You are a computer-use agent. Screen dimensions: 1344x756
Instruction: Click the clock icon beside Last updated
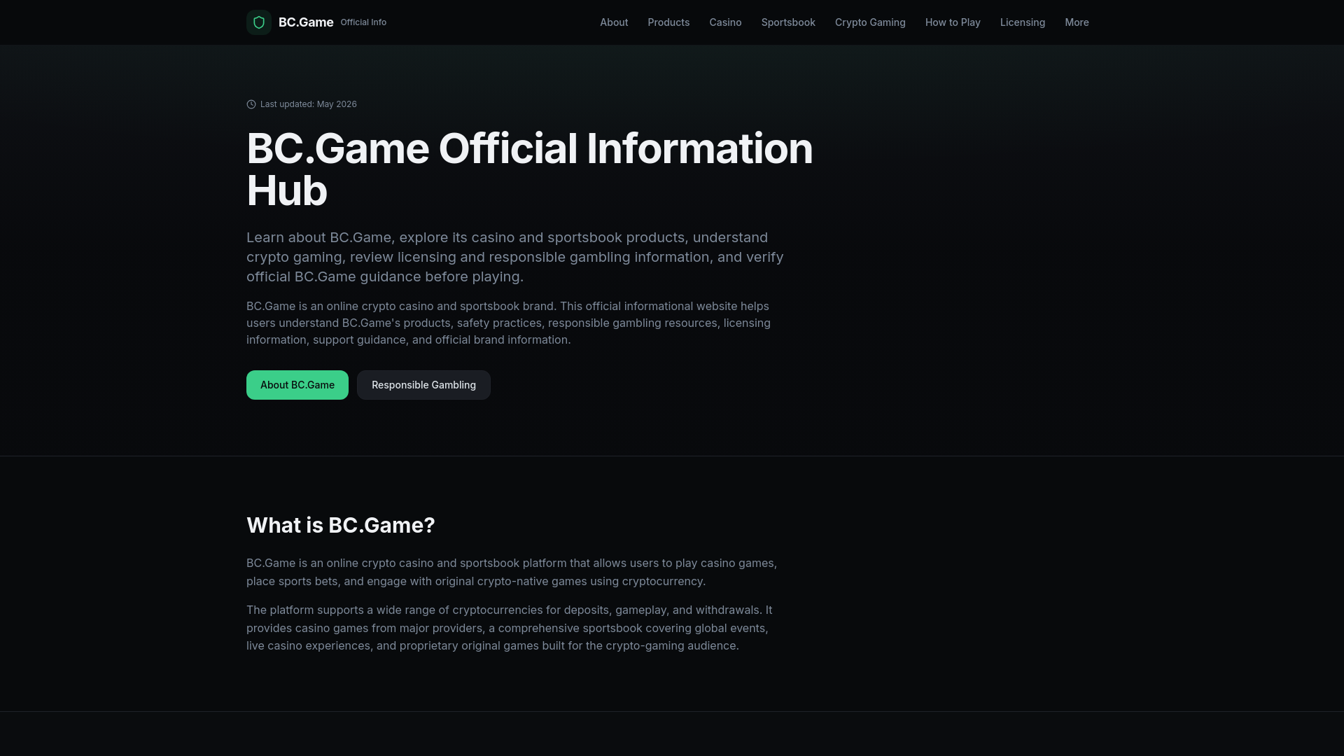(251, 104)
